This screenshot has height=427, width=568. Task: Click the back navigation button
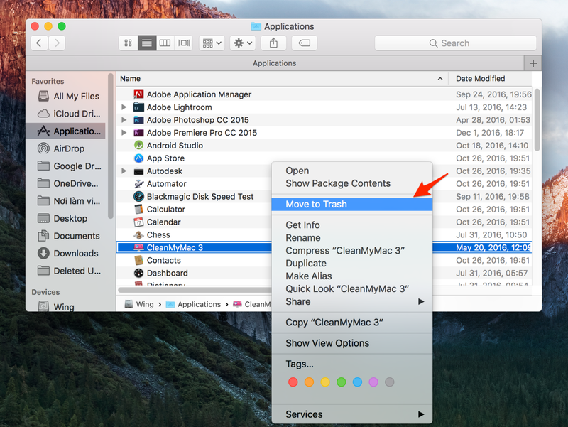(x=38, y=43)
